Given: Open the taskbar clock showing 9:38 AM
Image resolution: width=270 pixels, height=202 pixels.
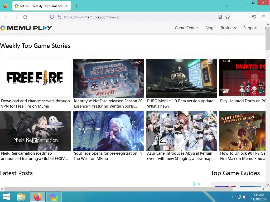Looking at the screenshot, I should point(258,197).
